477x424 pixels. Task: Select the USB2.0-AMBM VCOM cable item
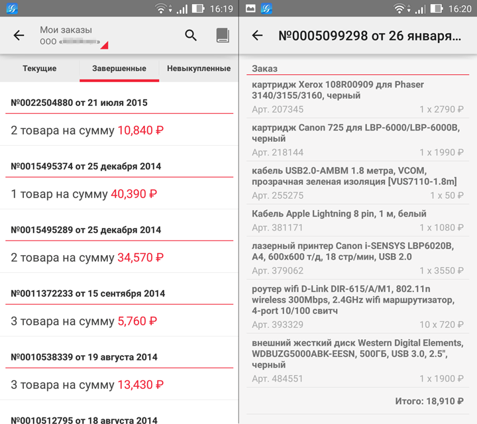[x=358, y=182]
